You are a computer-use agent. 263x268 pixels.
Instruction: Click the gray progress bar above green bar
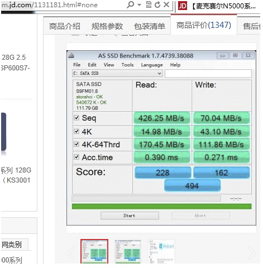(146, 198)
